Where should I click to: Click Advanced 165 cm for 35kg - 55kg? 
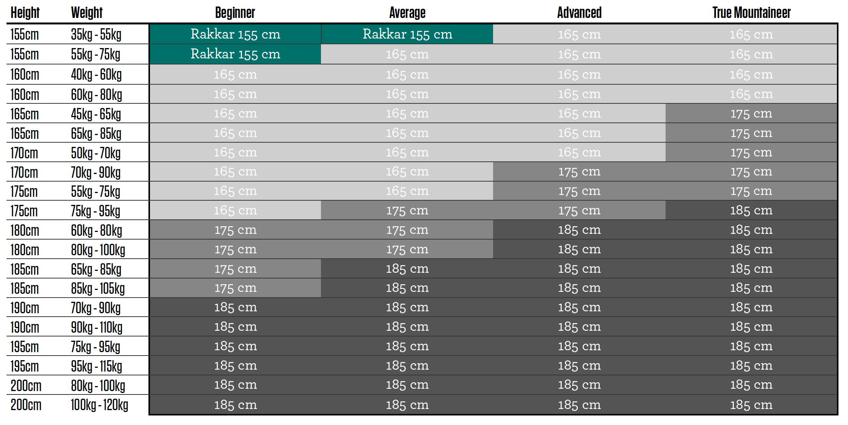click(x=579, y=34)
